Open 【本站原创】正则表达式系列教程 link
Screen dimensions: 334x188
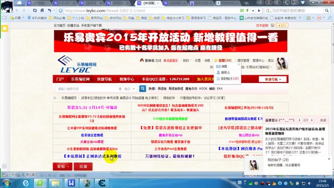(x=92, y=156)
